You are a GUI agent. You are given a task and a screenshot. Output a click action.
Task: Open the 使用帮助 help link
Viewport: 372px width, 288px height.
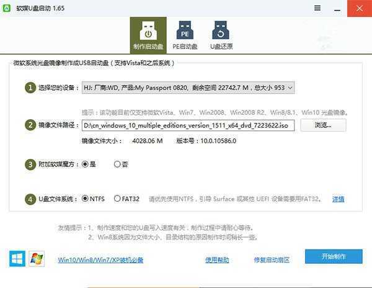[x=217, y=259]
